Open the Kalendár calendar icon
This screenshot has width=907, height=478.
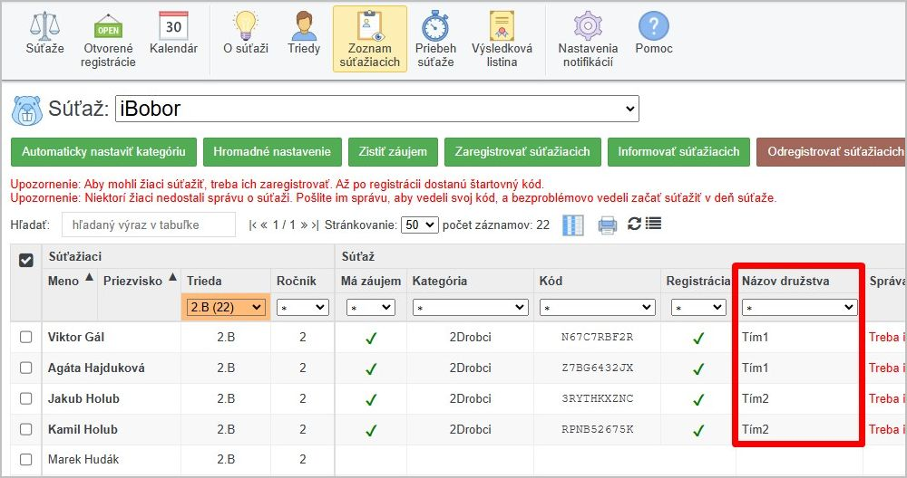[173, 33]
